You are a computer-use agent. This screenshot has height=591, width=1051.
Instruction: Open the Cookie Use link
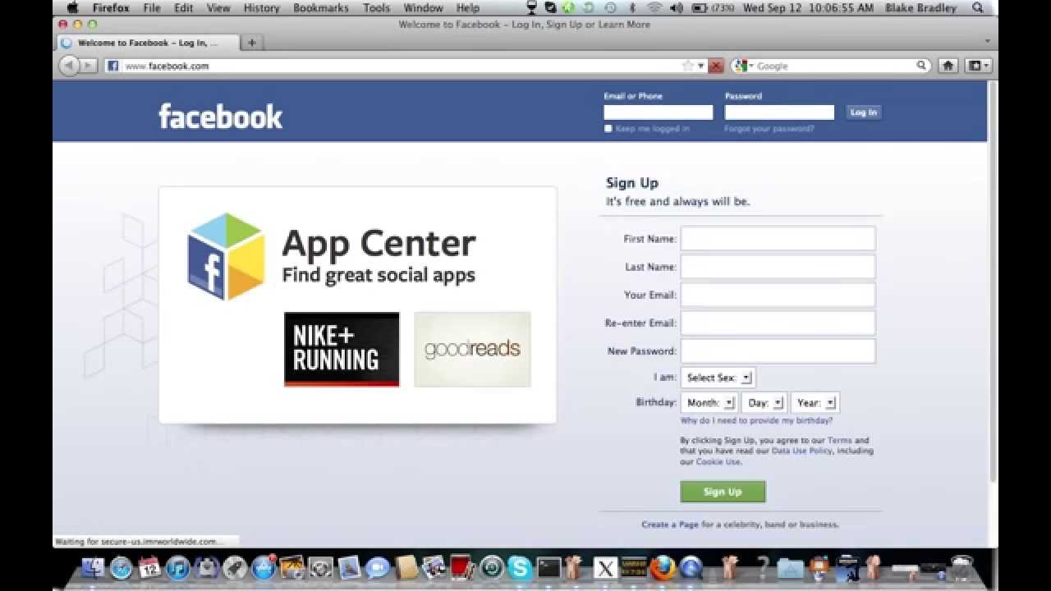[718, 461]
